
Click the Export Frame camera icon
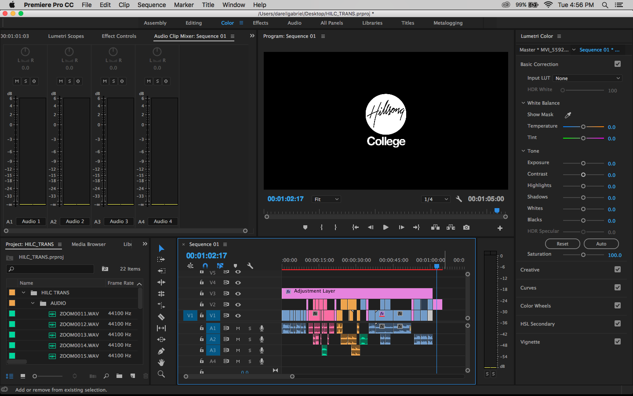coord(466,227)
